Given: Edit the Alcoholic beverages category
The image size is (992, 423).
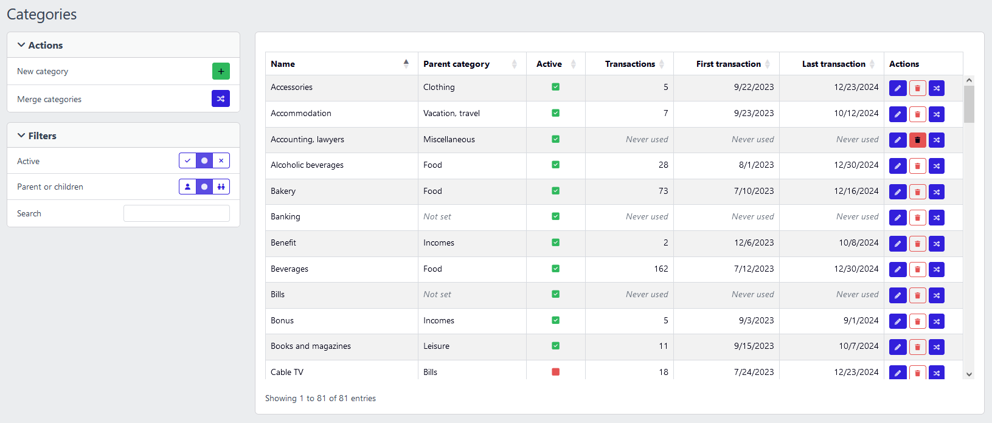Looking at the screenshot, I should [x=898, y=166].
